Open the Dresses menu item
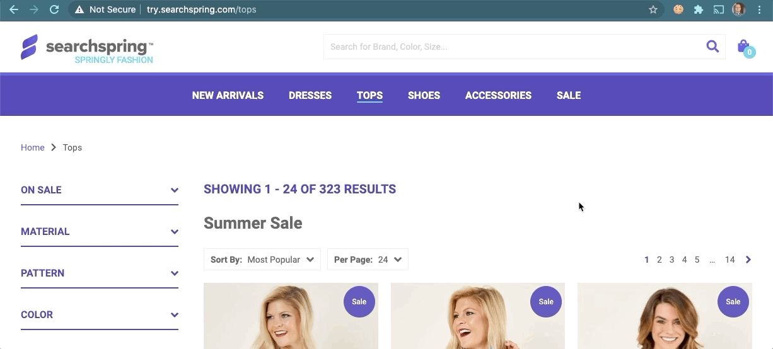 coord(310,96)
